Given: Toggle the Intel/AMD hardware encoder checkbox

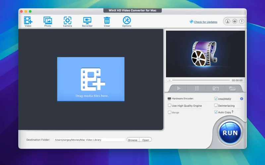Looking at the screenshot, I should pos(216,98).
